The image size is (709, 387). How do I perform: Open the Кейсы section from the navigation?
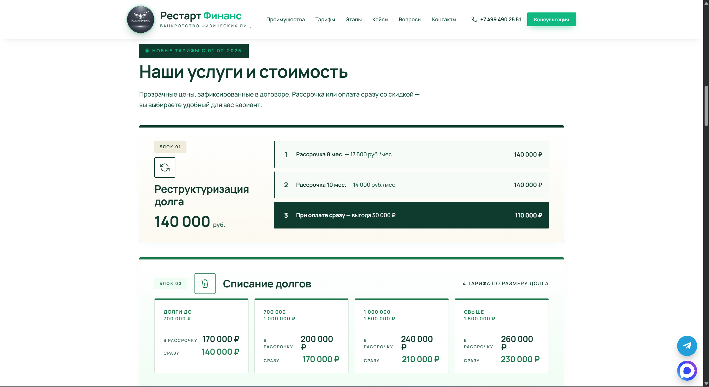coord(380,19)
